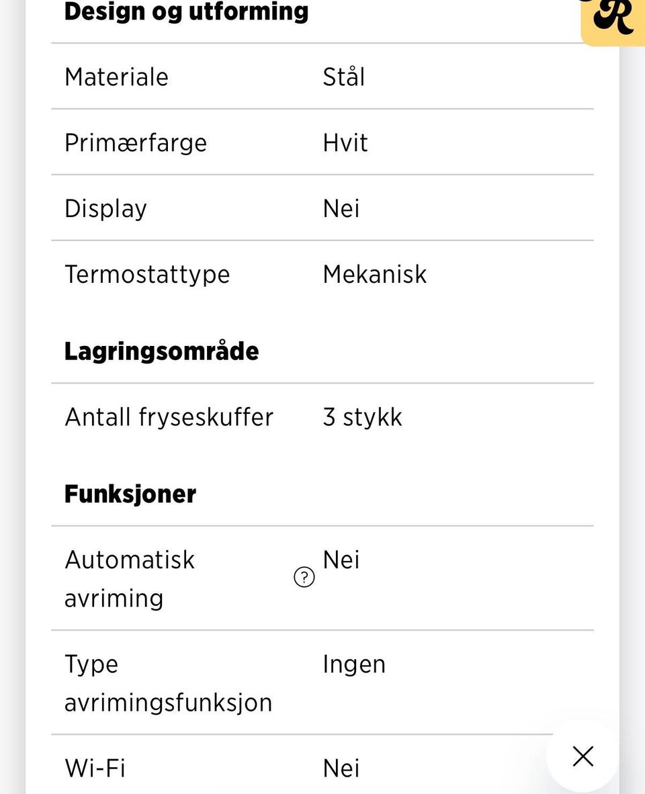The height and width of the screenshot is (794, 645).
Task: Click the Type avrimingsfunksjon label
Action: [168, 682]
